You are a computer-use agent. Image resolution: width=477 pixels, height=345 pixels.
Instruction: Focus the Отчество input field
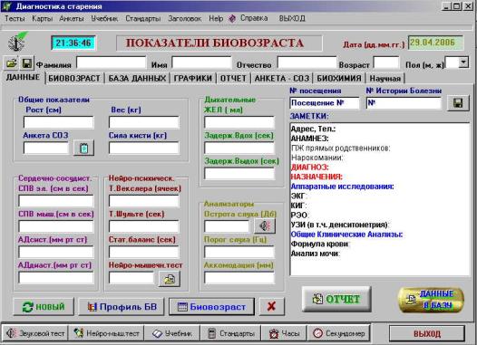click(x=307, y=63)
